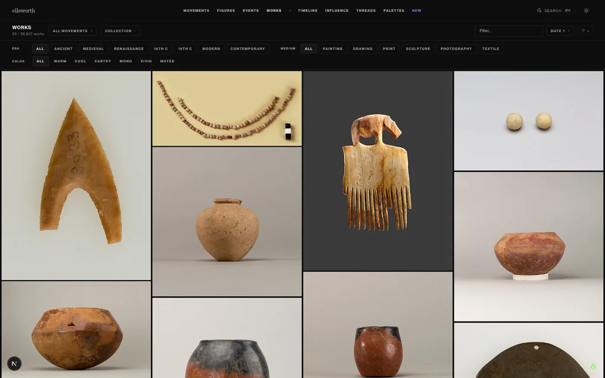Filter medium by Painting
Screen dimensions: 605x378
coord(333,49)
